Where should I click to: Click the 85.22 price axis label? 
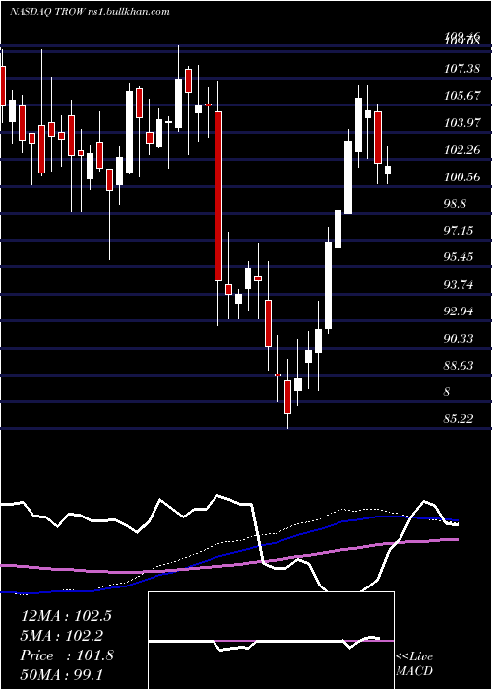click(460, 419)
